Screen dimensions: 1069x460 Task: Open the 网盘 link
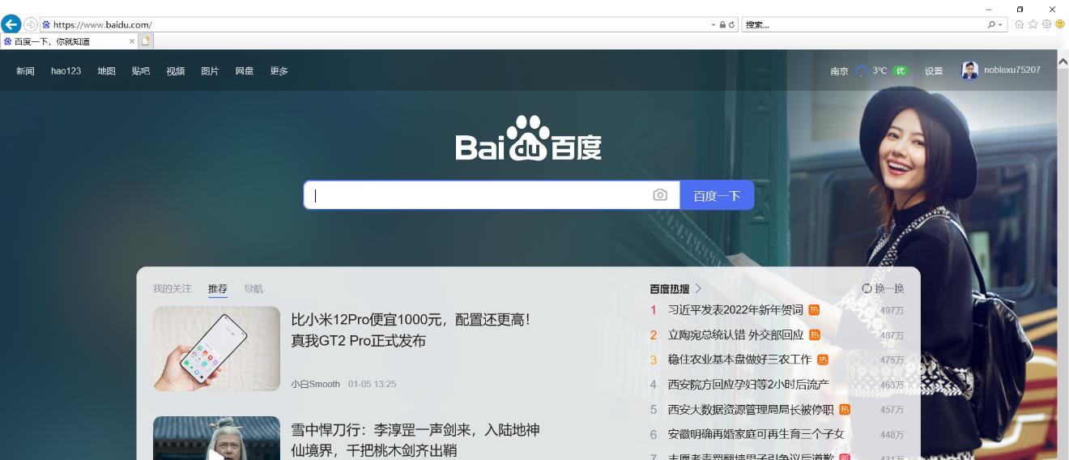(245, 71)
